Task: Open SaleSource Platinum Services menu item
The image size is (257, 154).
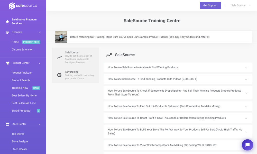Action: (24, 22)
